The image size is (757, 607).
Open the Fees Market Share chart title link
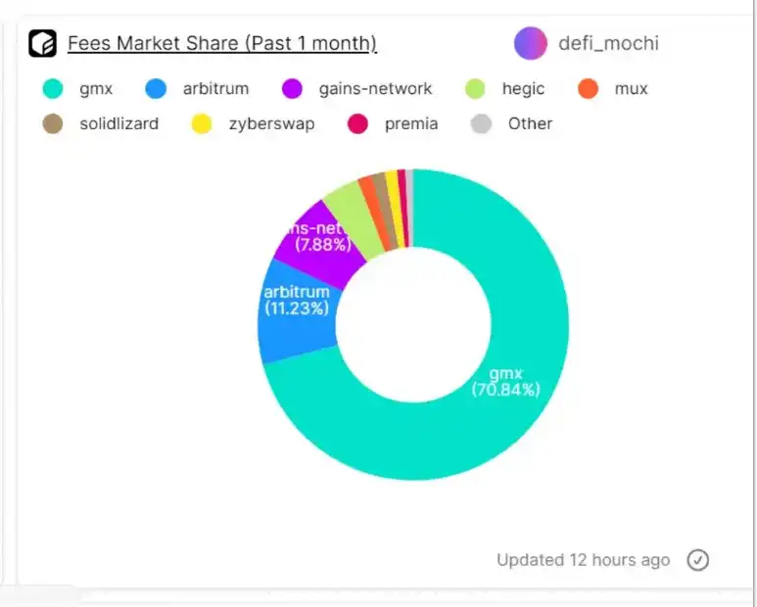pyautogui.click(x=222, y=43)
